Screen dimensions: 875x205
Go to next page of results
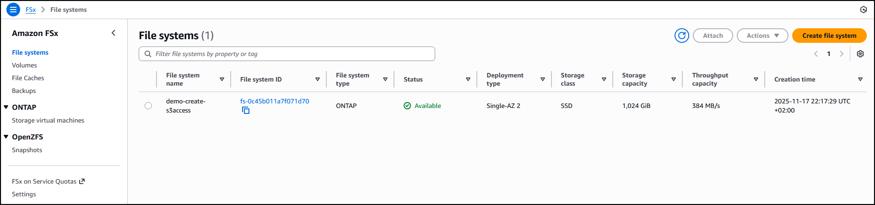pos(841,54)
